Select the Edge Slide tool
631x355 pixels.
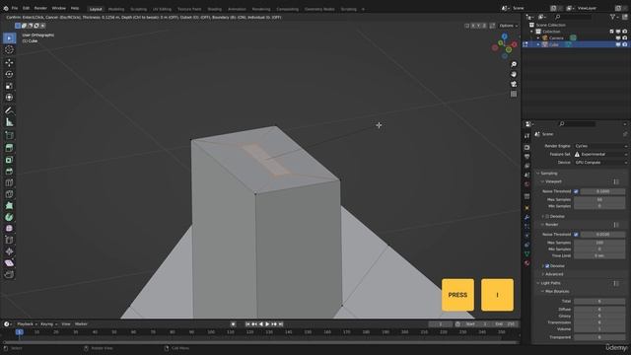tap(9, 241)
